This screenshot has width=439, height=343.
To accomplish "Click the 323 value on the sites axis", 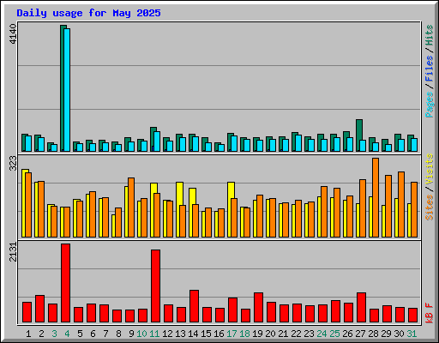I will 14,163.
